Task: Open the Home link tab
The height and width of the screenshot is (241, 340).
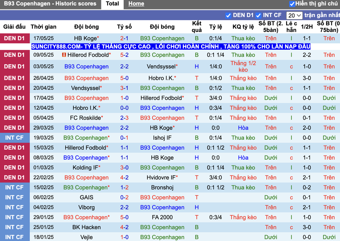Action: coord(136,4)
